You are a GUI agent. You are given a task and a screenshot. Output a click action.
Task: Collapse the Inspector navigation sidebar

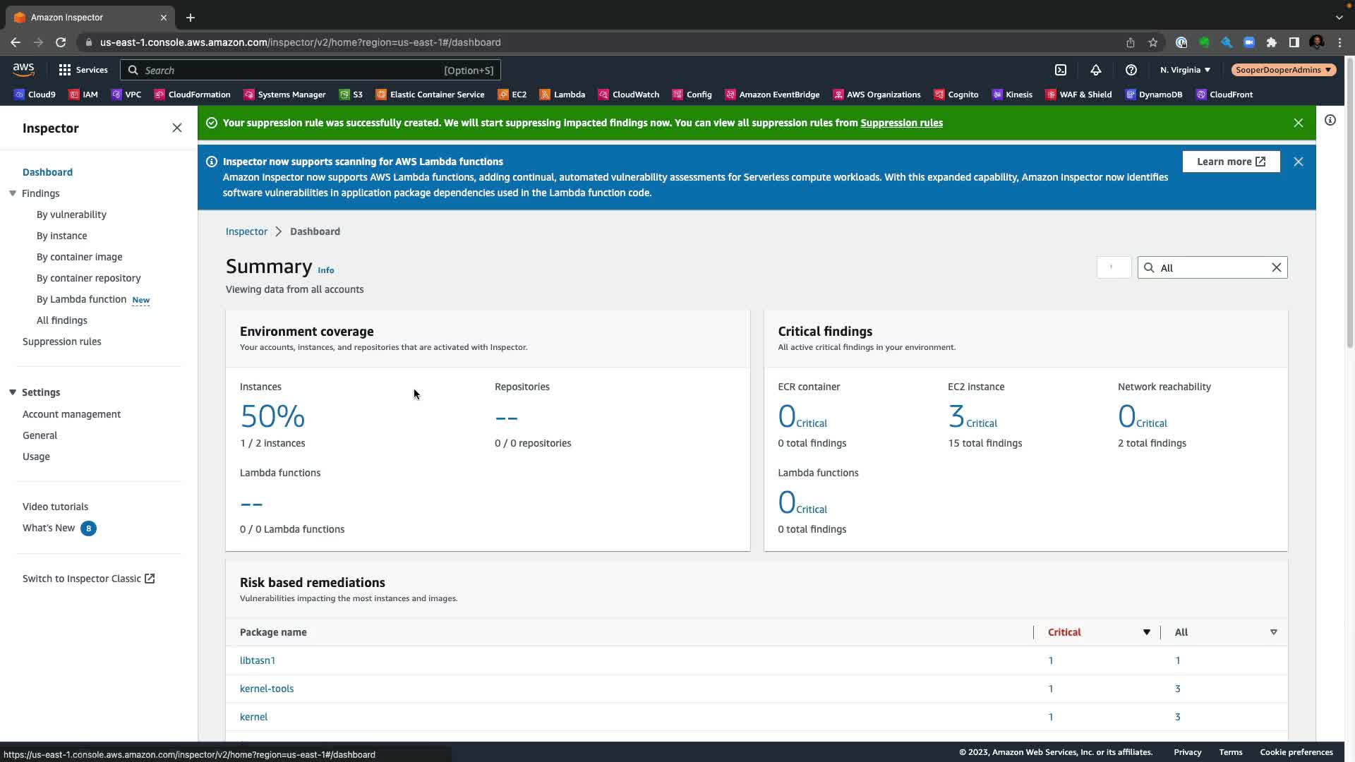[176, 128]
